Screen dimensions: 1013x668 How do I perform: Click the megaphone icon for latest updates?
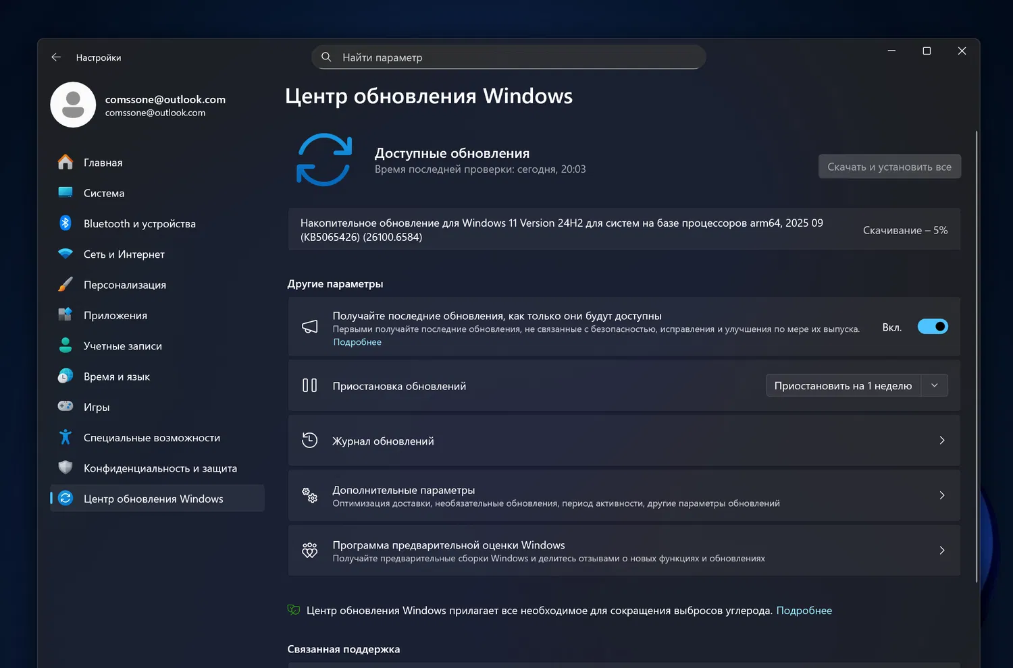click(309, 327)
